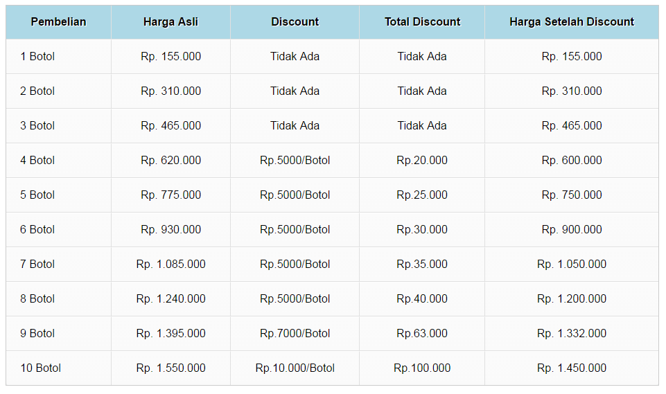Click the Rp. 1.550.000 original price
This screenshot has height=394, width=666.
click(x=170, y=368)
